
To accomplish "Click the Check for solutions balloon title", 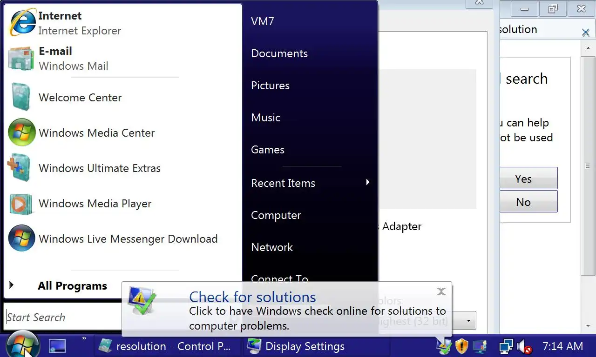I will (252, 297).
